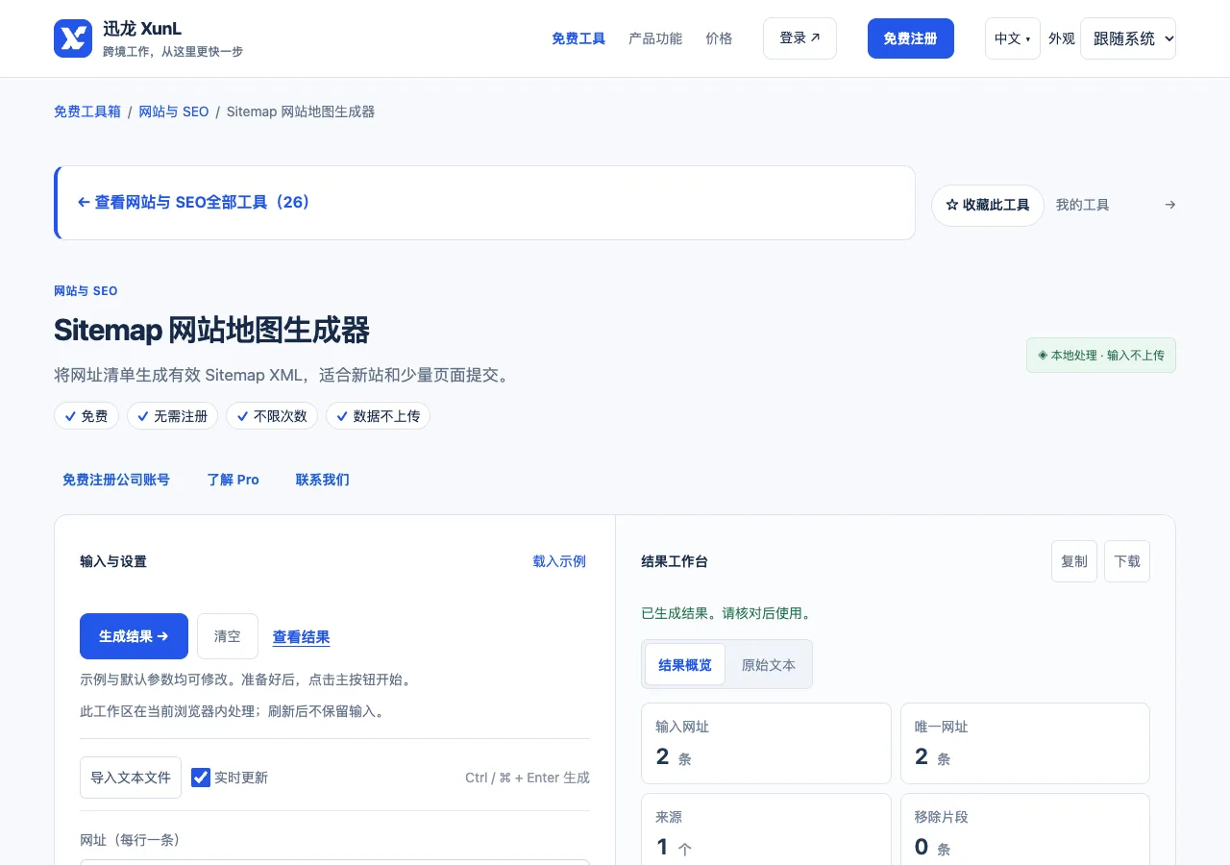Open 免费工具 in the top navigation

tap(578, 38)
